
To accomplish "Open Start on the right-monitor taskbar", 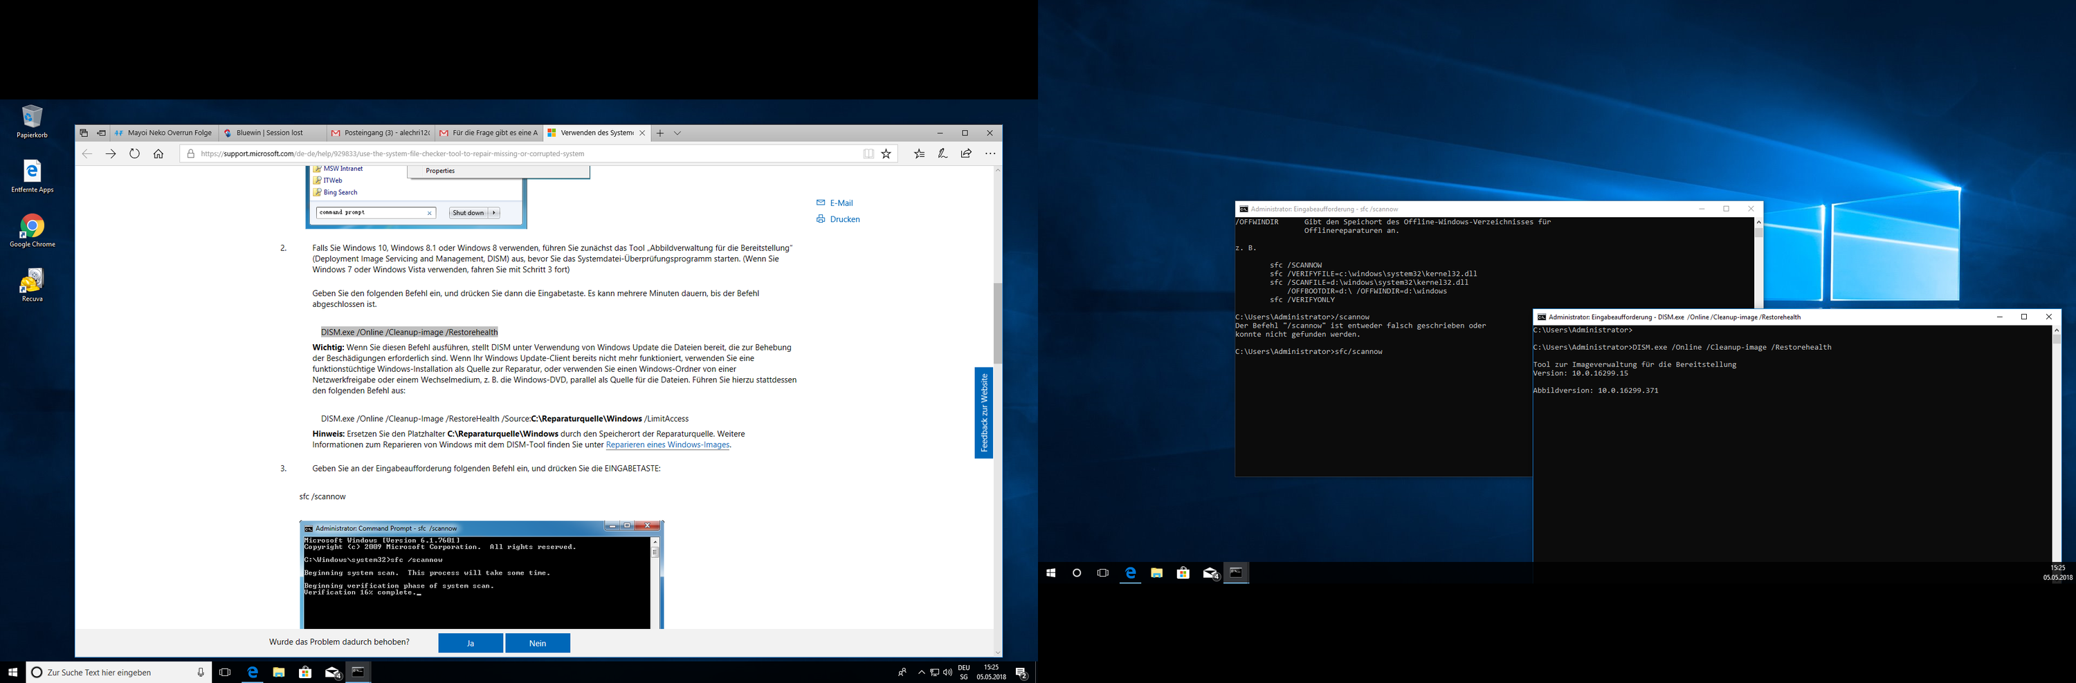I will [x=1051, y=572].
